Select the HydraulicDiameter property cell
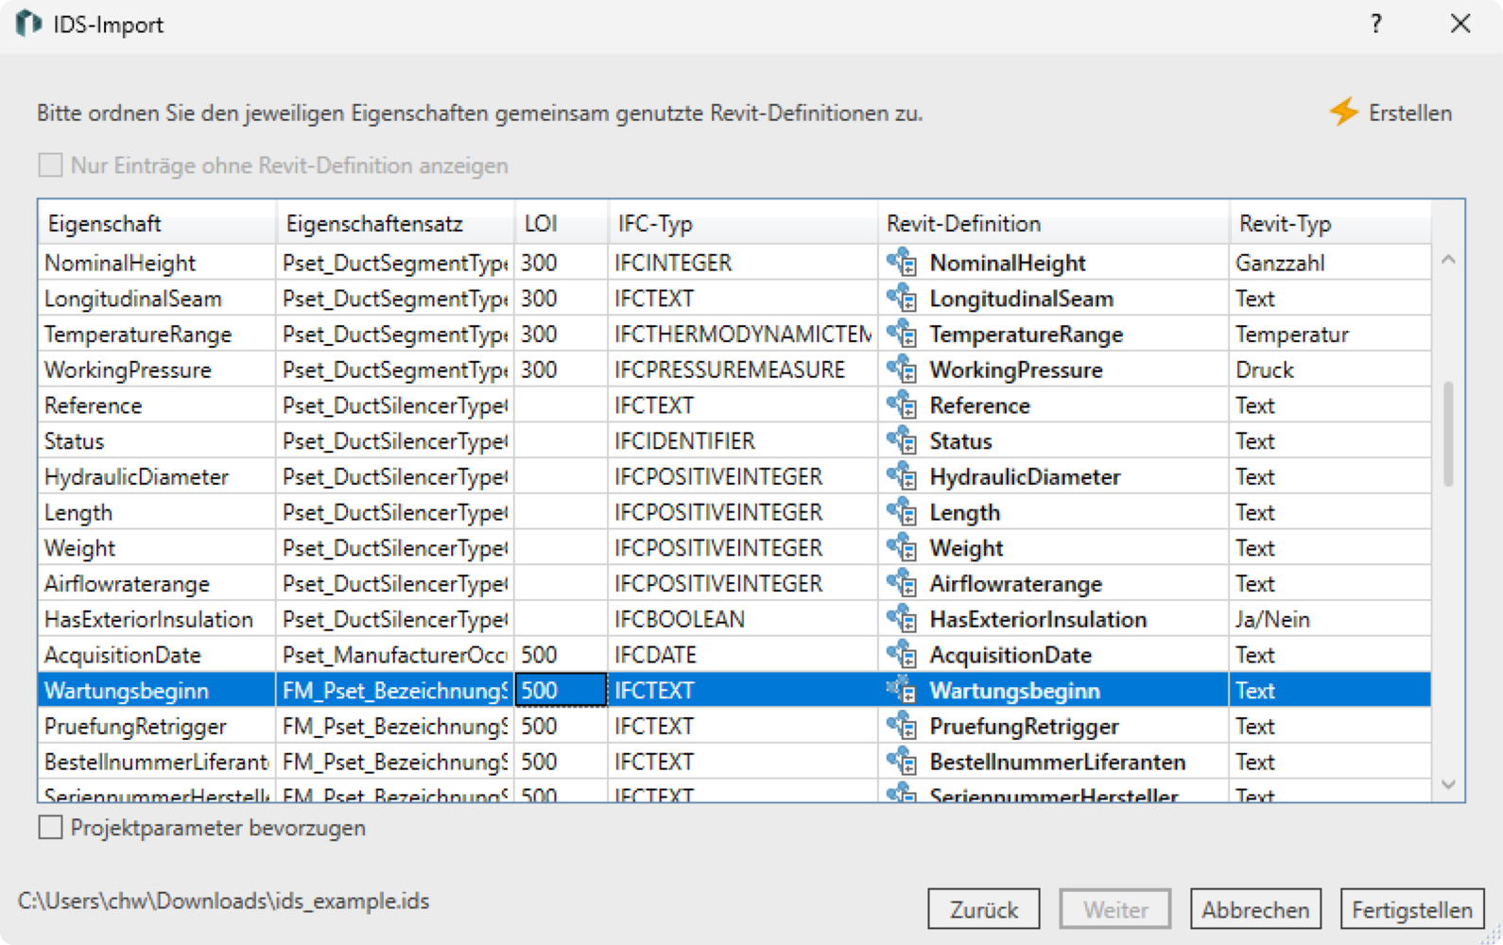 (x=157, y=476)
